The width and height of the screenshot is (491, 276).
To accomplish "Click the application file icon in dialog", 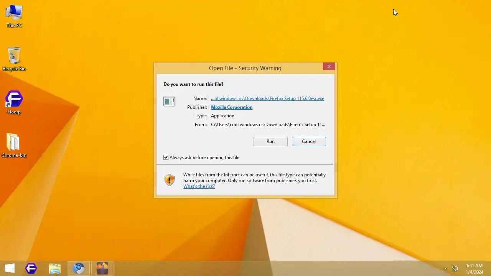I will click(169, 101).
